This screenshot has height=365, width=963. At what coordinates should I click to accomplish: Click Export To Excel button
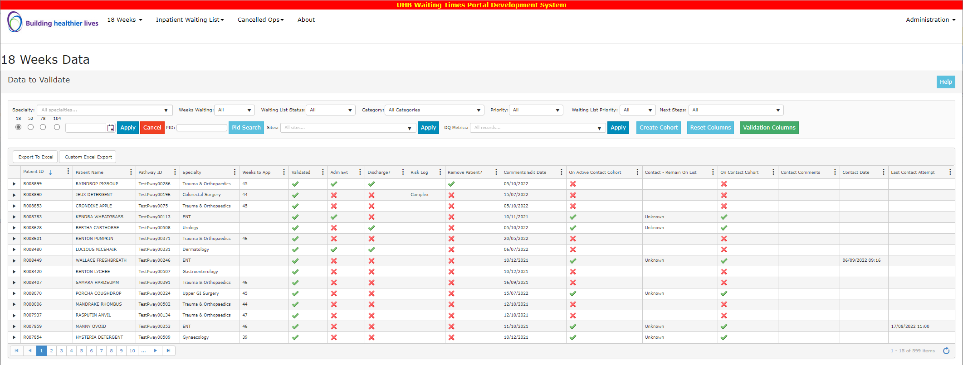[35, 157]
